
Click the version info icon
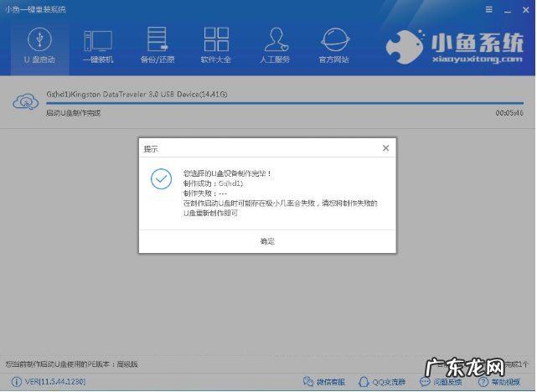coord(16,381)
